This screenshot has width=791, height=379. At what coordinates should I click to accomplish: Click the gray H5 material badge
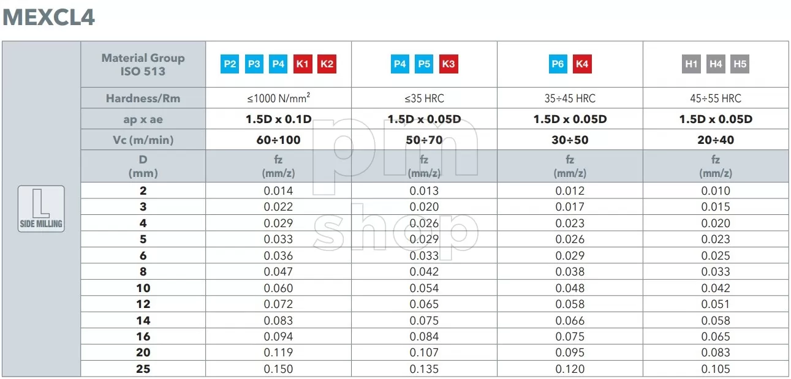click(x=740, y=64)
